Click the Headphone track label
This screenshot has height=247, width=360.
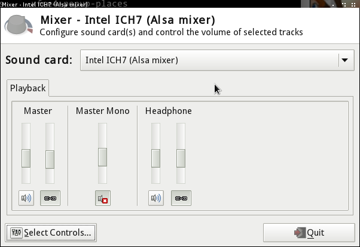pyautogui.click(x=168, y=111)
